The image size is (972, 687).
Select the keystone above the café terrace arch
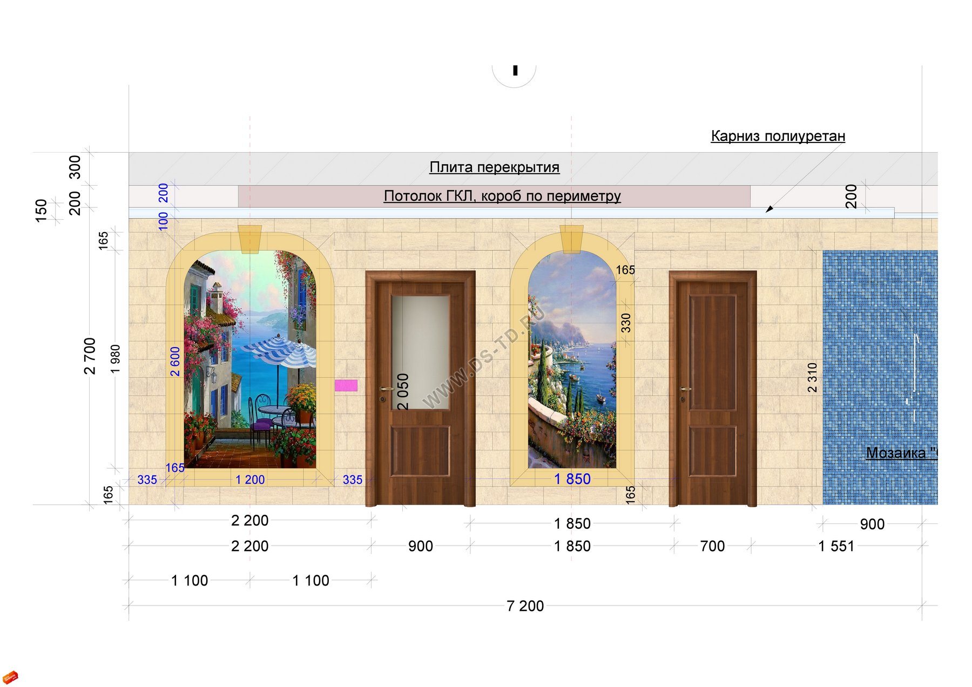click(250, 239)
